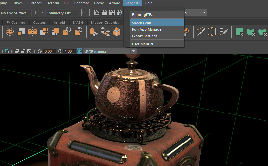Apply Planar UV mapping icon
Screen dimensions: 268x166
click(240, 32)
